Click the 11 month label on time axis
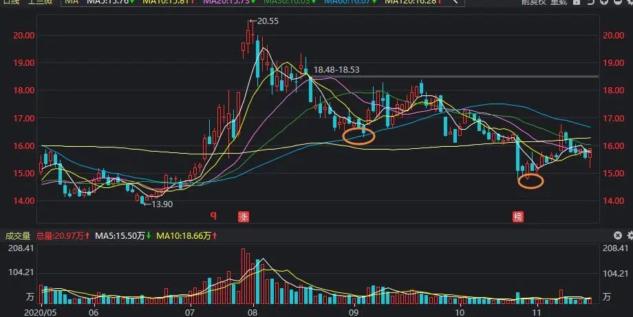This screenshot has height=317, width=633. click(537, 313)
